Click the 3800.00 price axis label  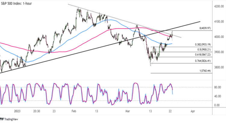tap(218, 67)
